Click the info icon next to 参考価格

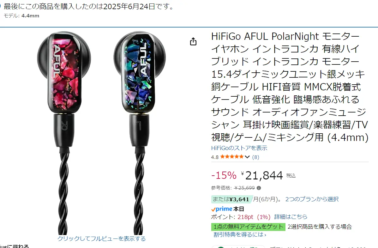259,188
